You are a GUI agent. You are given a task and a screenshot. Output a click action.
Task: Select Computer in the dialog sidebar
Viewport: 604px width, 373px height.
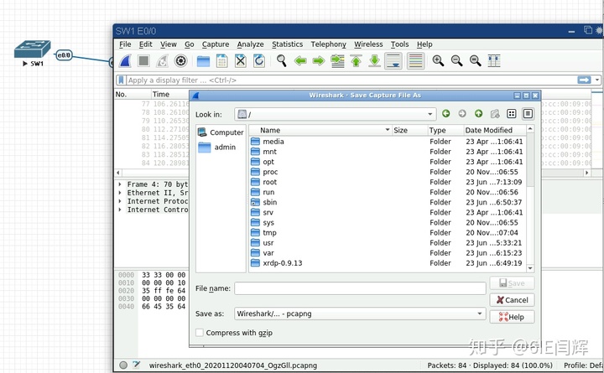tap(221, 132)
